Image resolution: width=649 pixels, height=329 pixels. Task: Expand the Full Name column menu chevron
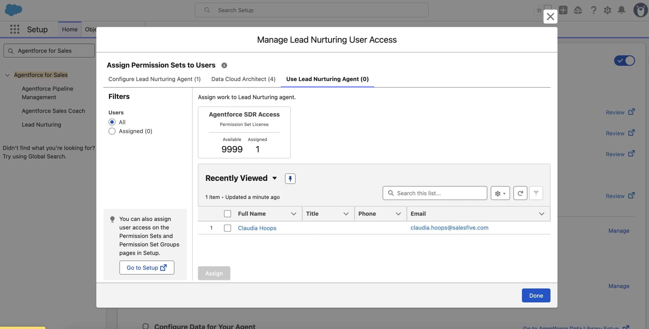294,214
